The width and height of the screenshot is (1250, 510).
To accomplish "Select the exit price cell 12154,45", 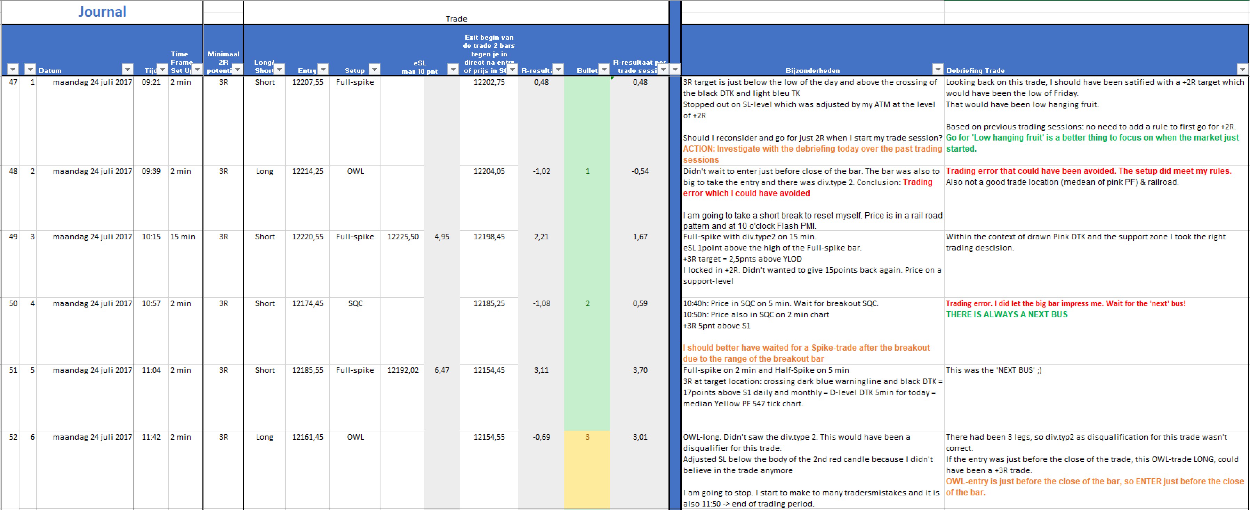I will click(489, 397).
